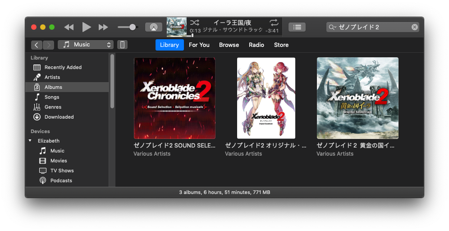Toggle repeat mode
This screenshot has width=449, height=231.
[x=274, y=23]
